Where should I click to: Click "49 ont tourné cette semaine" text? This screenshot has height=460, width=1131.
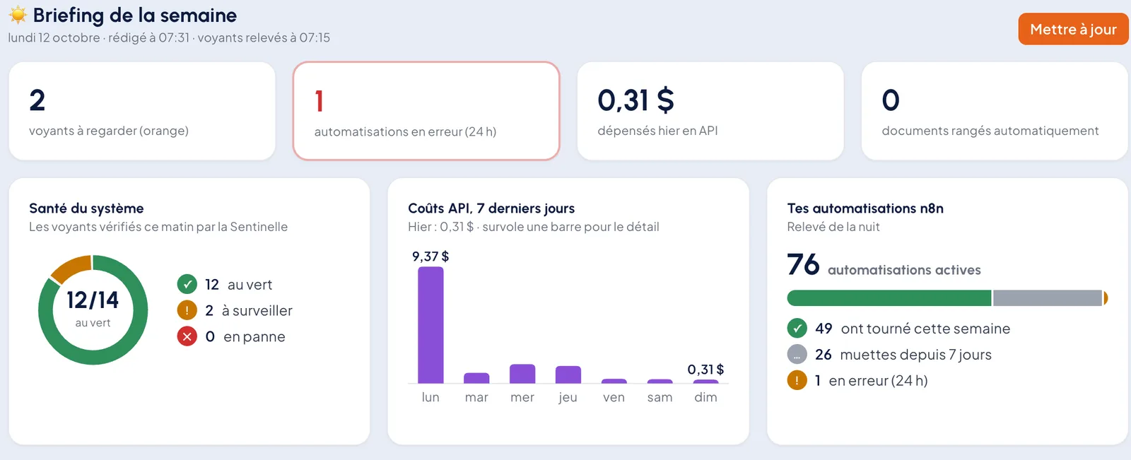click(x=913, y=329)
